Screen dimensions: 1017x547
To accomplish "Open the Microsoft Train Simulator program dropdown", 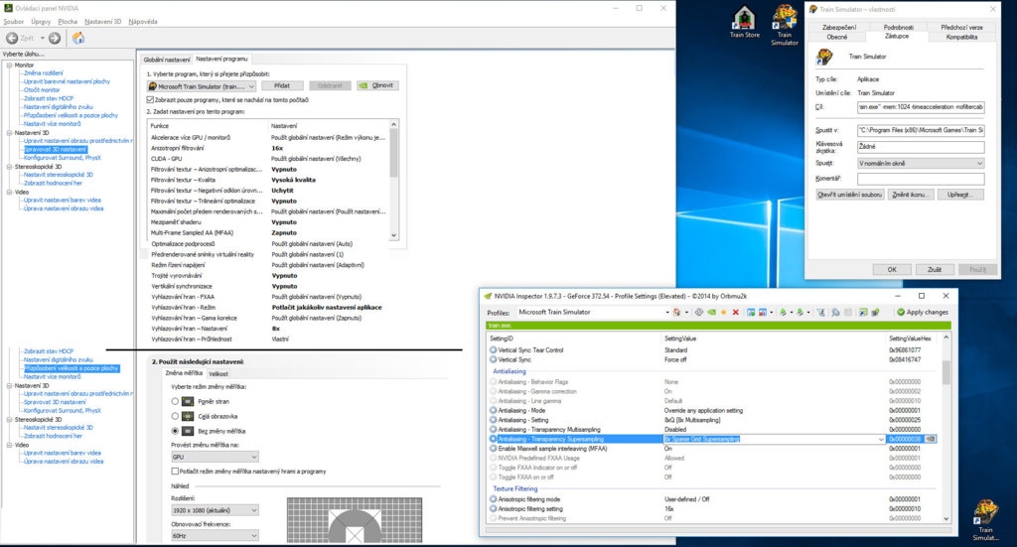I will pos(202,86).
